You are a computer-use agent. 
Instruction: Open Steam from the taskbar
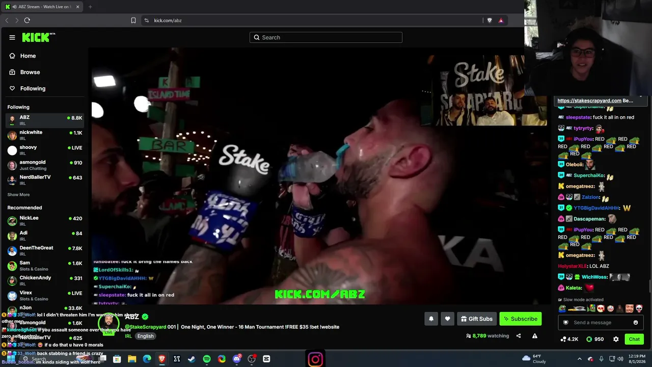[x=192, y=359]
